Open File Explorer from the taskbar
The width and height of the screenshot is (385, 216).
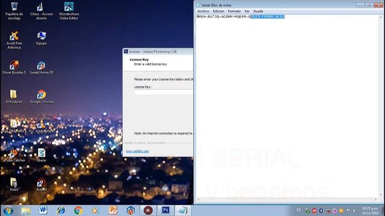tap(25, 211)
